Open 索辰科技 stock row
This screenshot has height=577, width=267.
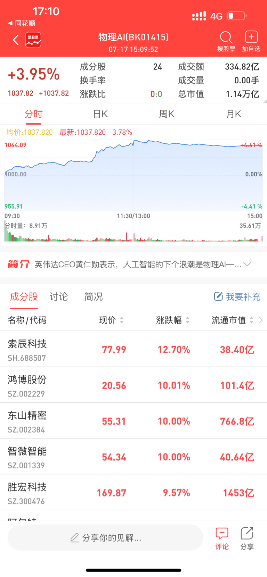coord(133,349)
